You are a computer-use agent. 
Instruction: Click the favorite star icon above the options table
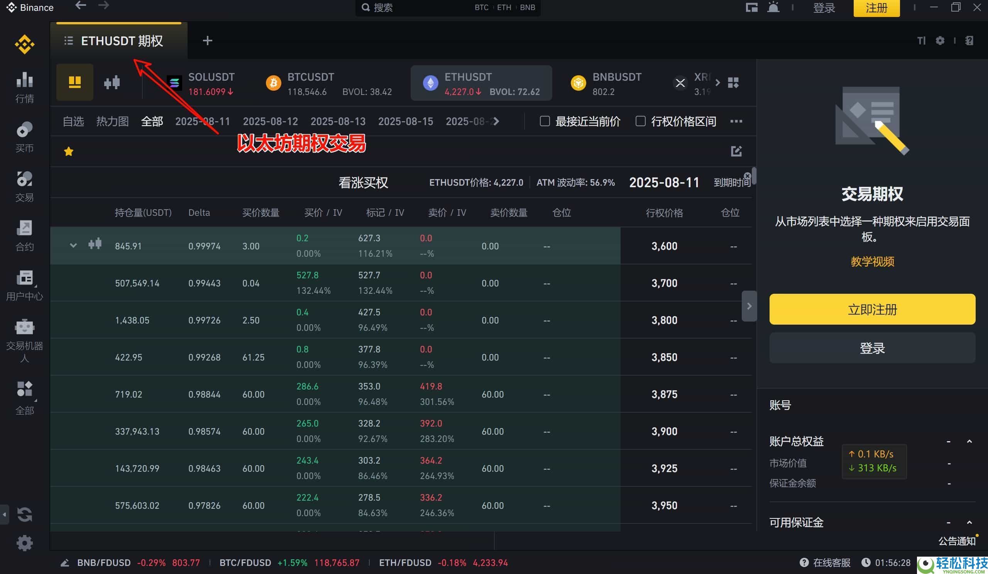pos(69,151)
